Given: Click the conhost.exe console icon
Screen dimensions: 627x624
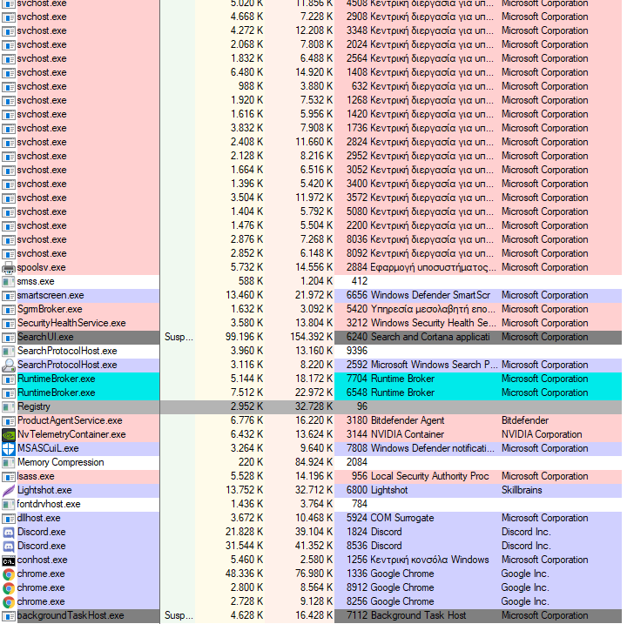Looking at the screenshot, I should click(x=9, y=560).
